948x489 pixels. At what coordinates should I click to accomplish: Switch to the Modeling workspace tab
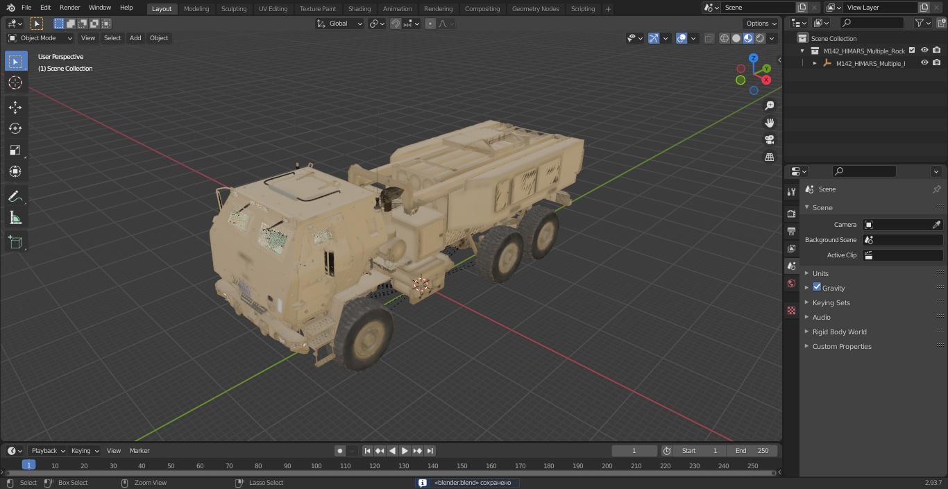click(196, 9)
